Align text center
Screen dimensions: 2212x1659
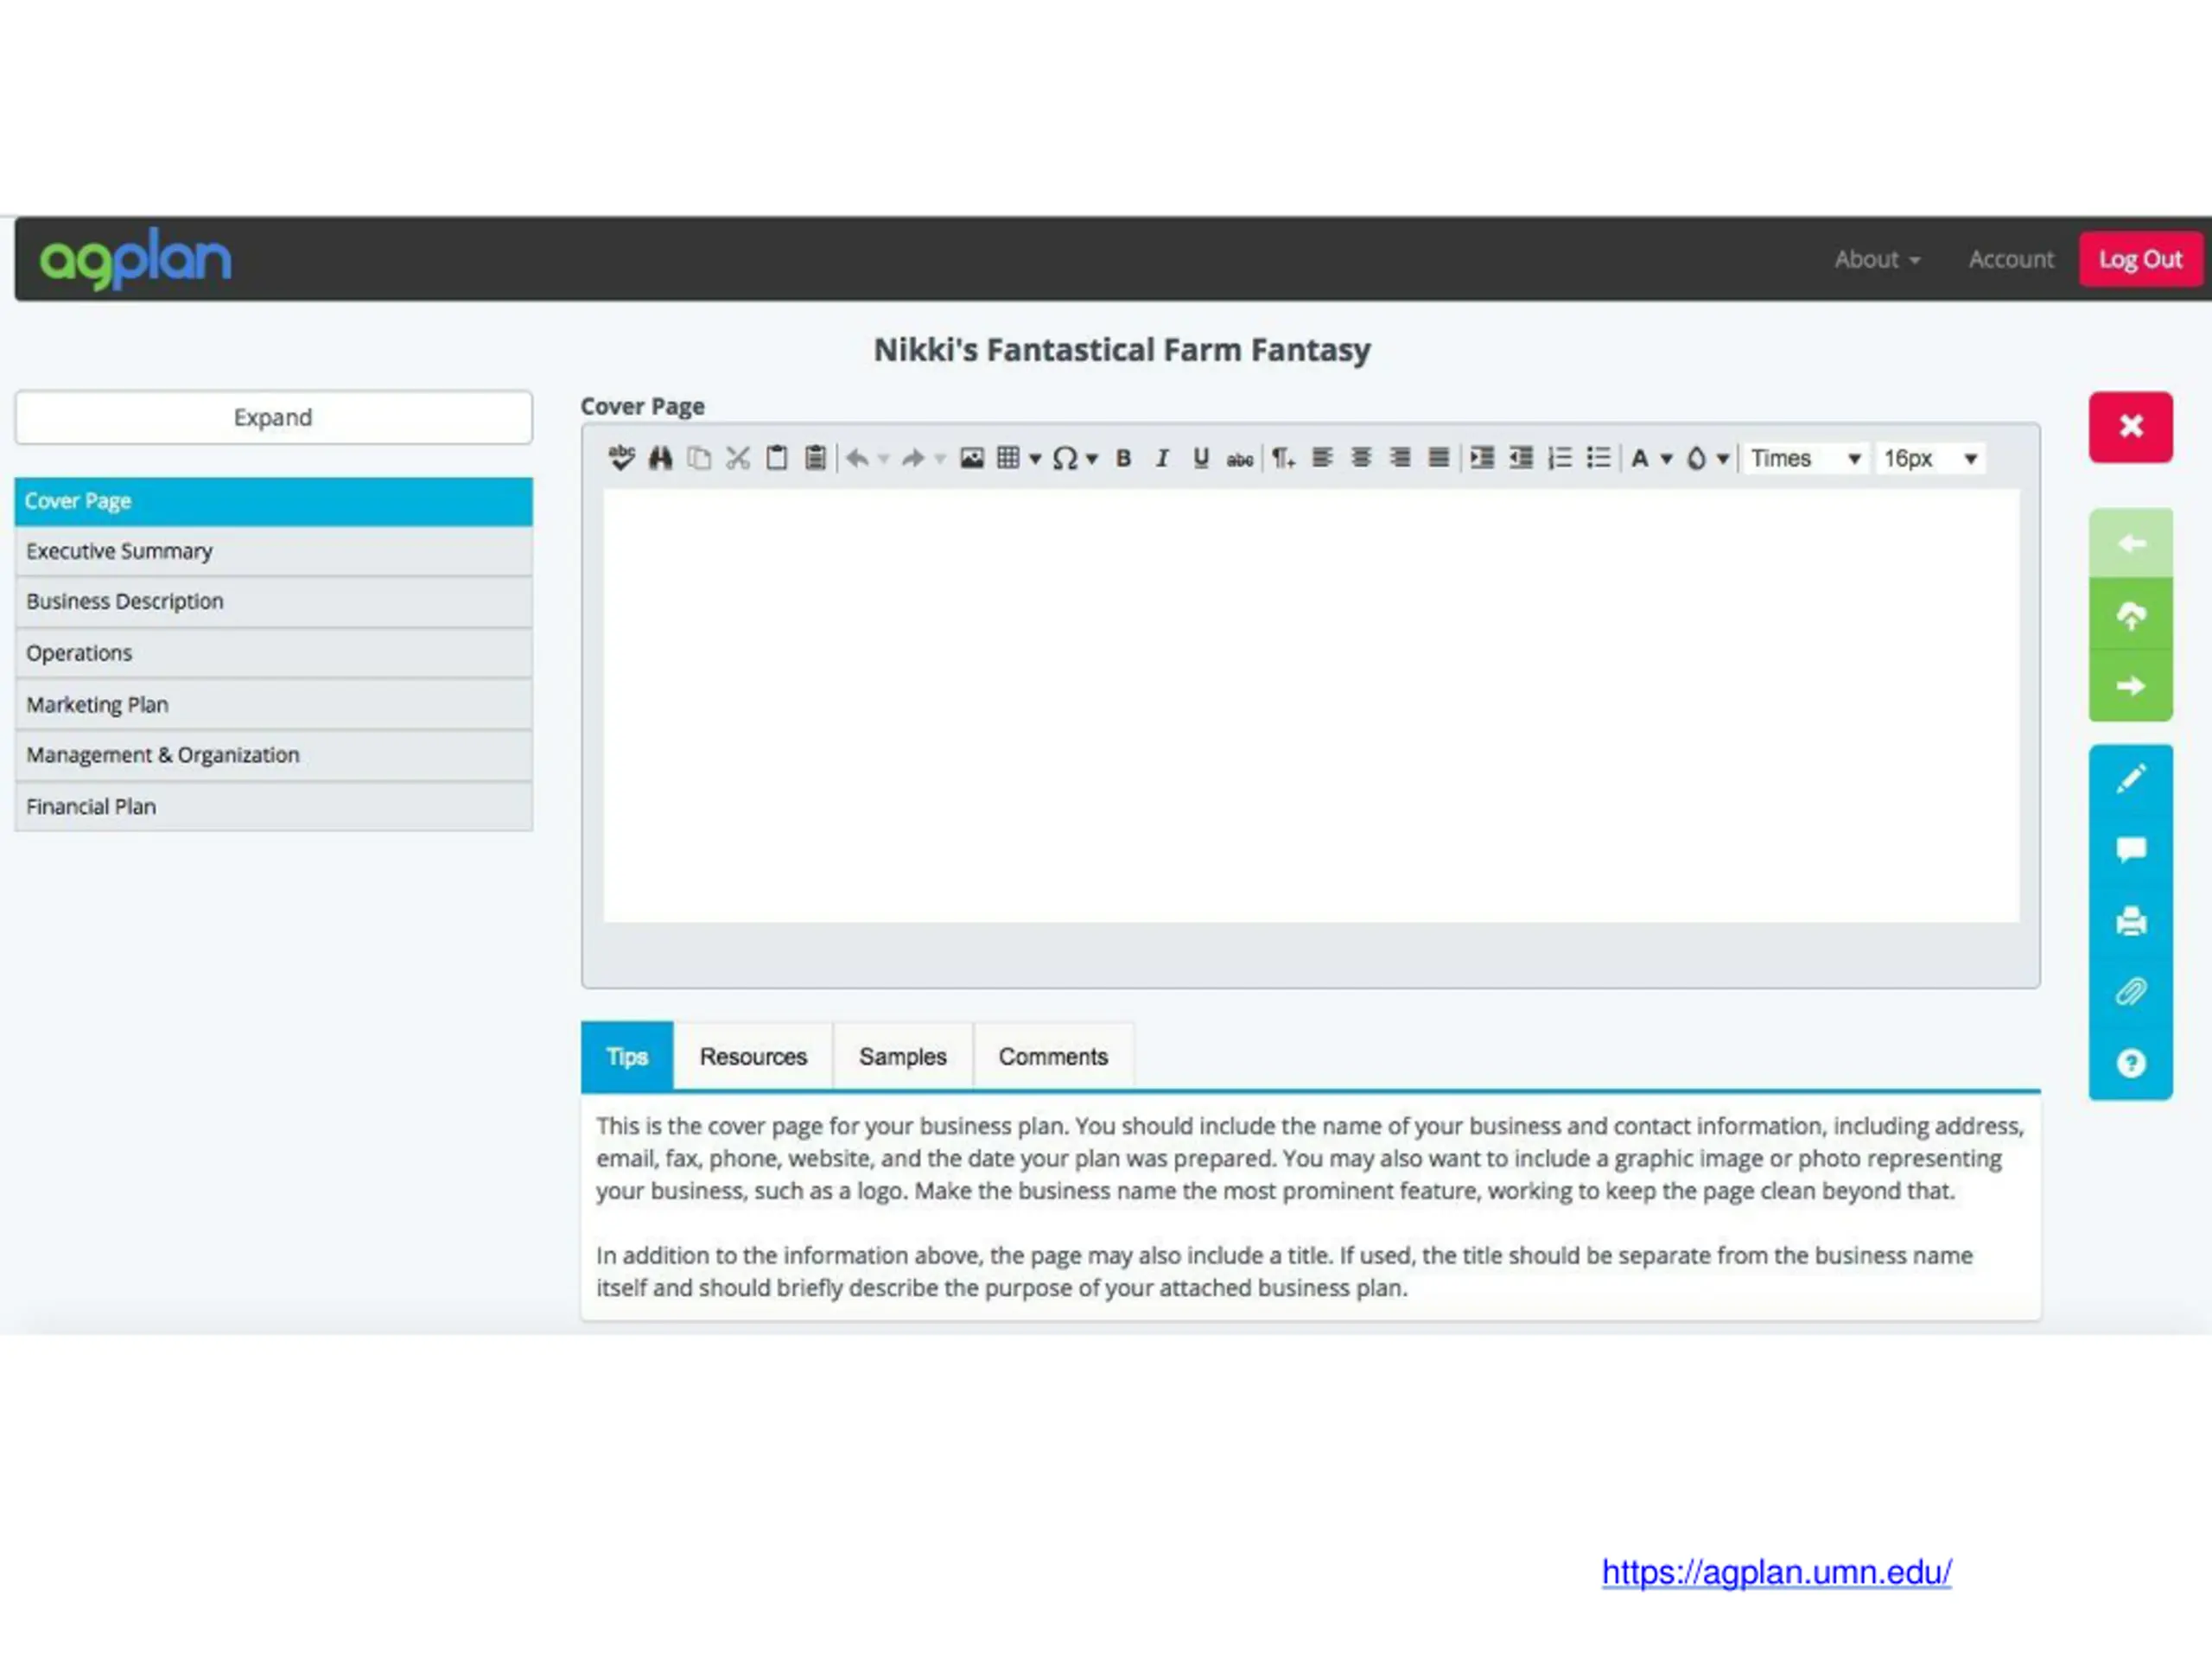pos(1361,458)
